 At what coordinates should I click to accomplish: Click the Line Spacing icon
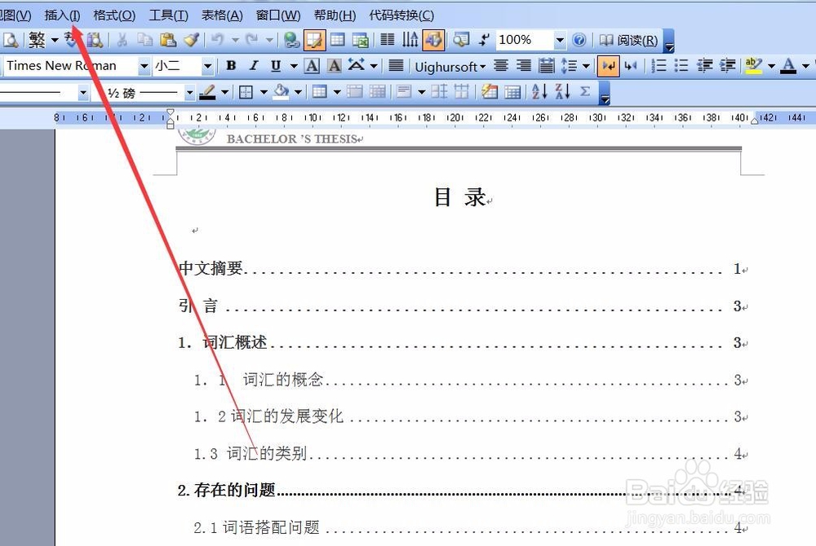point(569,65)
